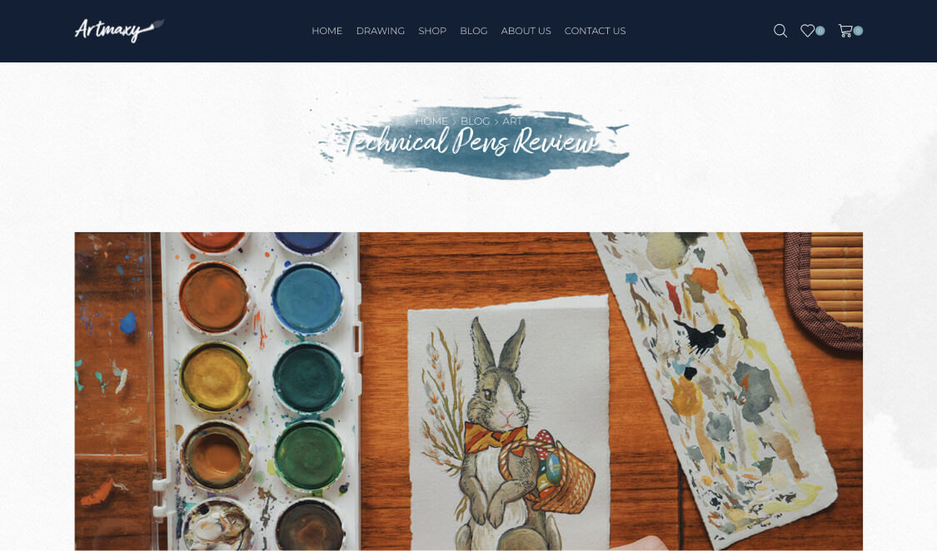Click the rabbit painting in featured image
This screenshot has height=551, width=937.
pyautogui.click(x=509, y=423)
